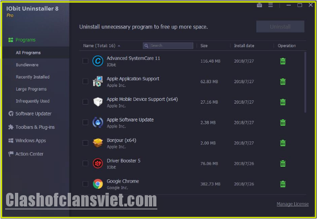This screenshot has width=317, height=219.
Task: Open Software Updater section
Action: [33, 113]
